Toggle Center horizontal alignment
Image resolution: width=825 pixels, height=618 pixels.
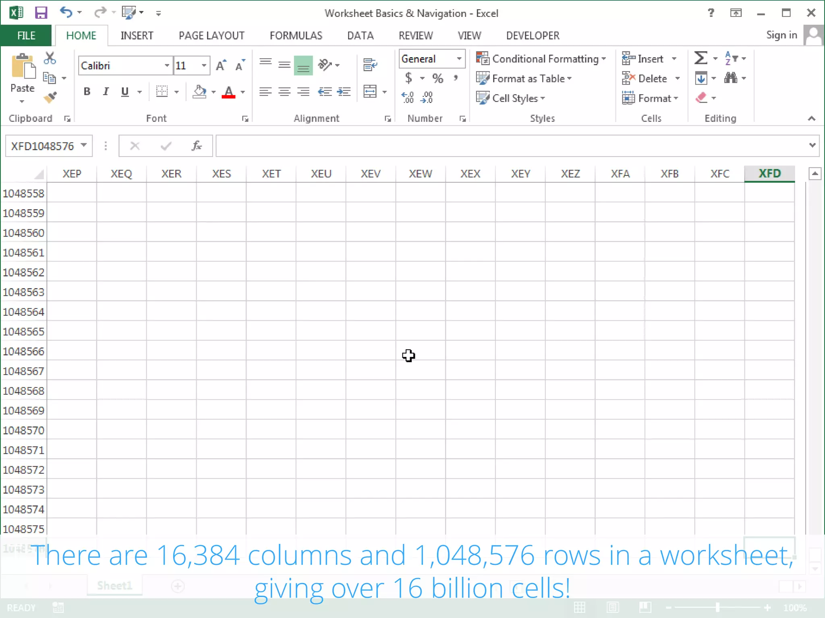click(x=284, y=92)
